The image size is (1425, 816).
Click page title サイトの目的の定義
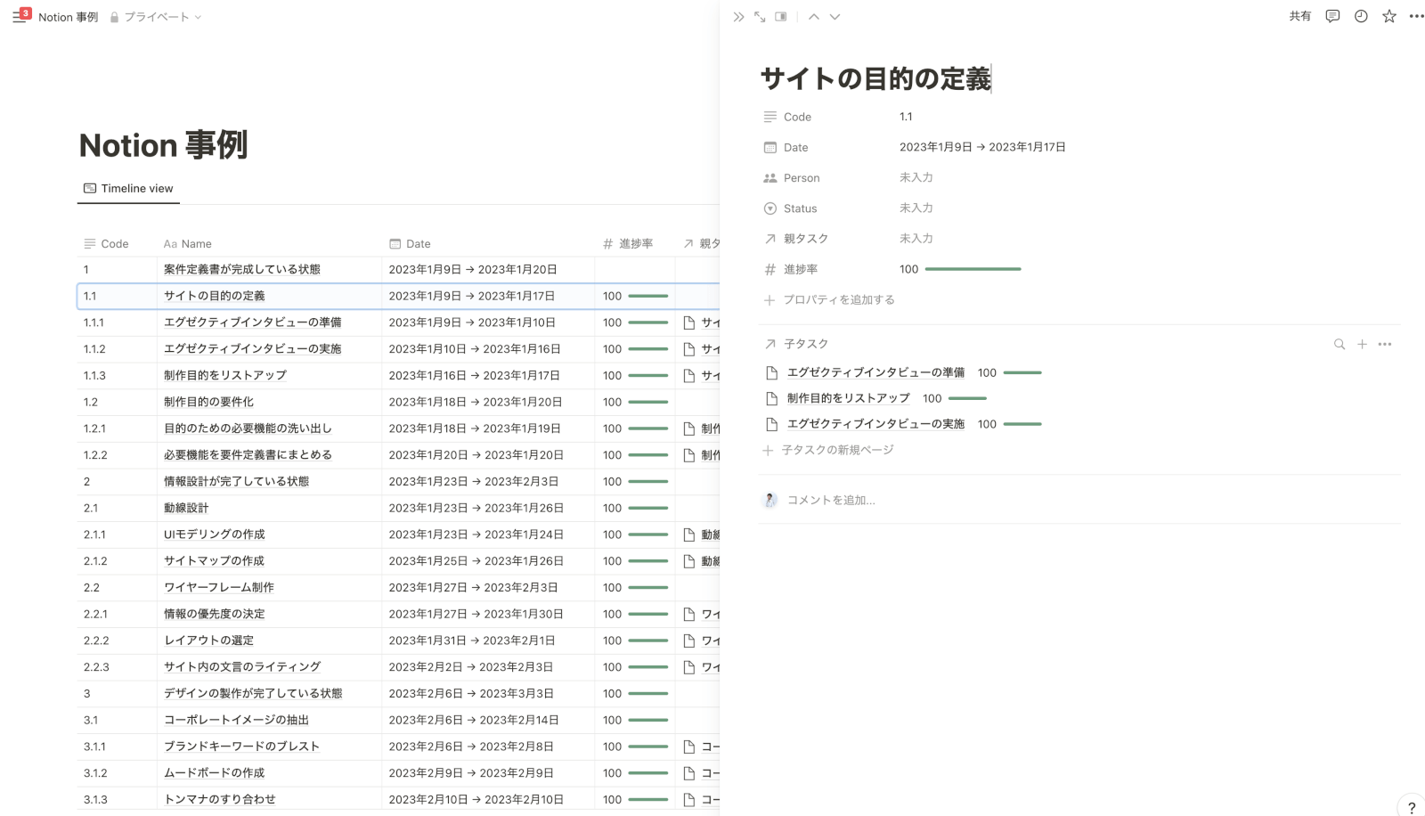coord(875,78)
